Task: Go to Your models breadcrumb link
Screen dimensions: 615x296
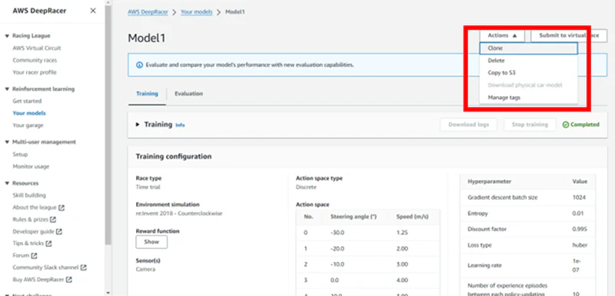Action: coord(197,12)
